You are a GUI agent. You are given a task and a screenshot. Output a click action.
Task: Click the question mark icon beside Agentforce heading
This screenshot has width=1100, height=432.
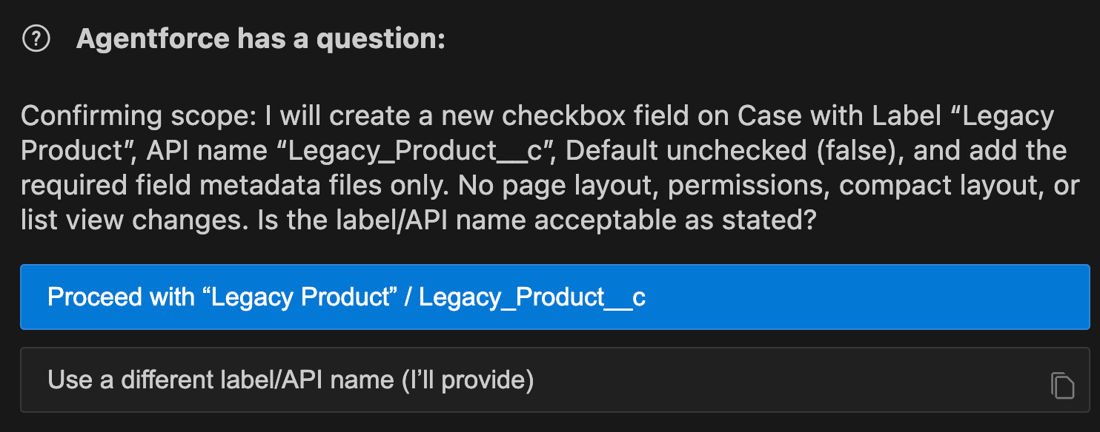(36, 39)
